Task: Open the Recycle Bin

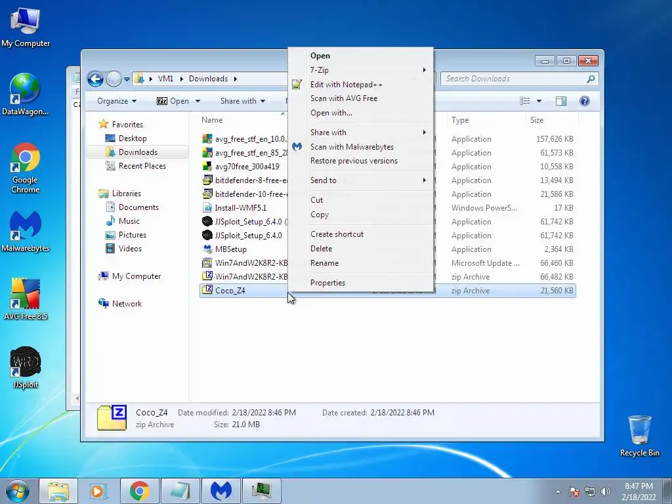Action: tap(639, 436)
